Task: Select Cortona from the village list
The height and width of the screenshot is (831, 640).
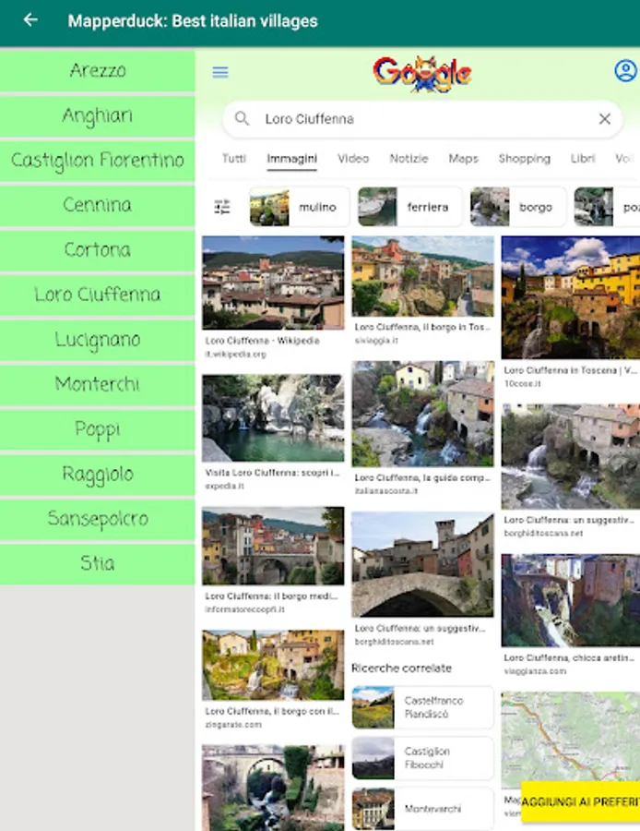Action: pyautogui.click(x=98, y=249)
